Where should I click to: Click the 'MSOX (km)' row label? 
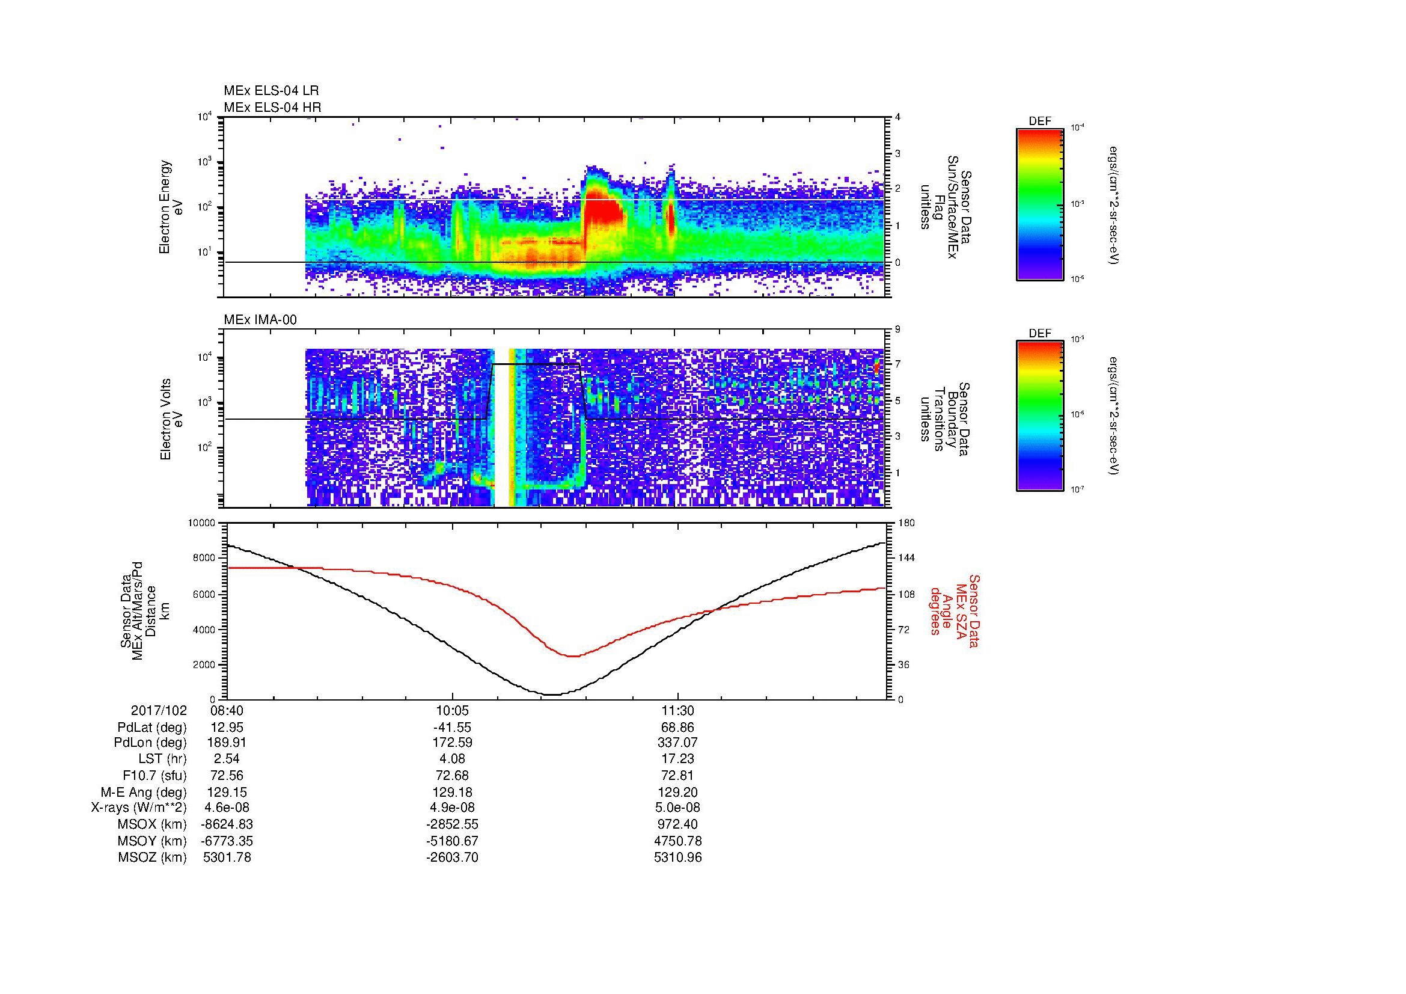tap(152, 825)
